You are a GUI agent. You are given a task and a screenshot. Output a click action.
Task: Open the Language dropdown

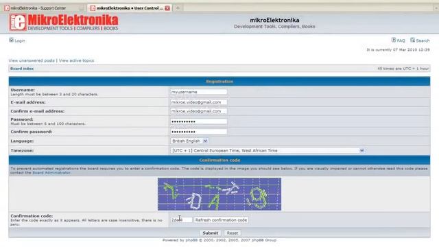click(189, 141)
